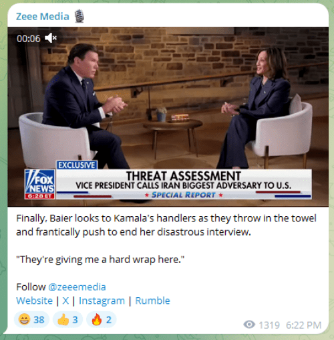The image size is (334, 340).
Task: Click the 1319 view count
Action: click(269, 325)
